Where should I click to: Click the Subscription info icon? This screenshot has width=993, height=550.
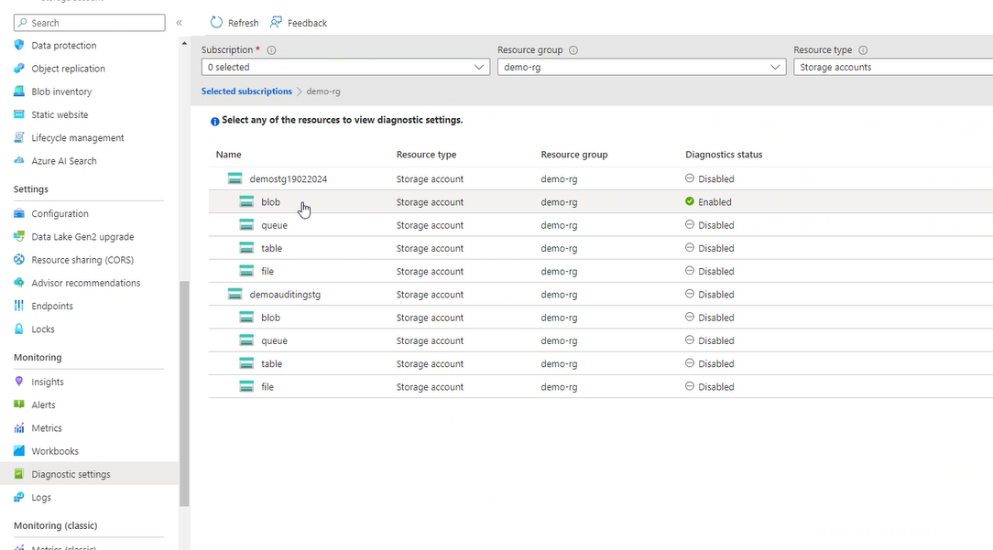point(272,50)
